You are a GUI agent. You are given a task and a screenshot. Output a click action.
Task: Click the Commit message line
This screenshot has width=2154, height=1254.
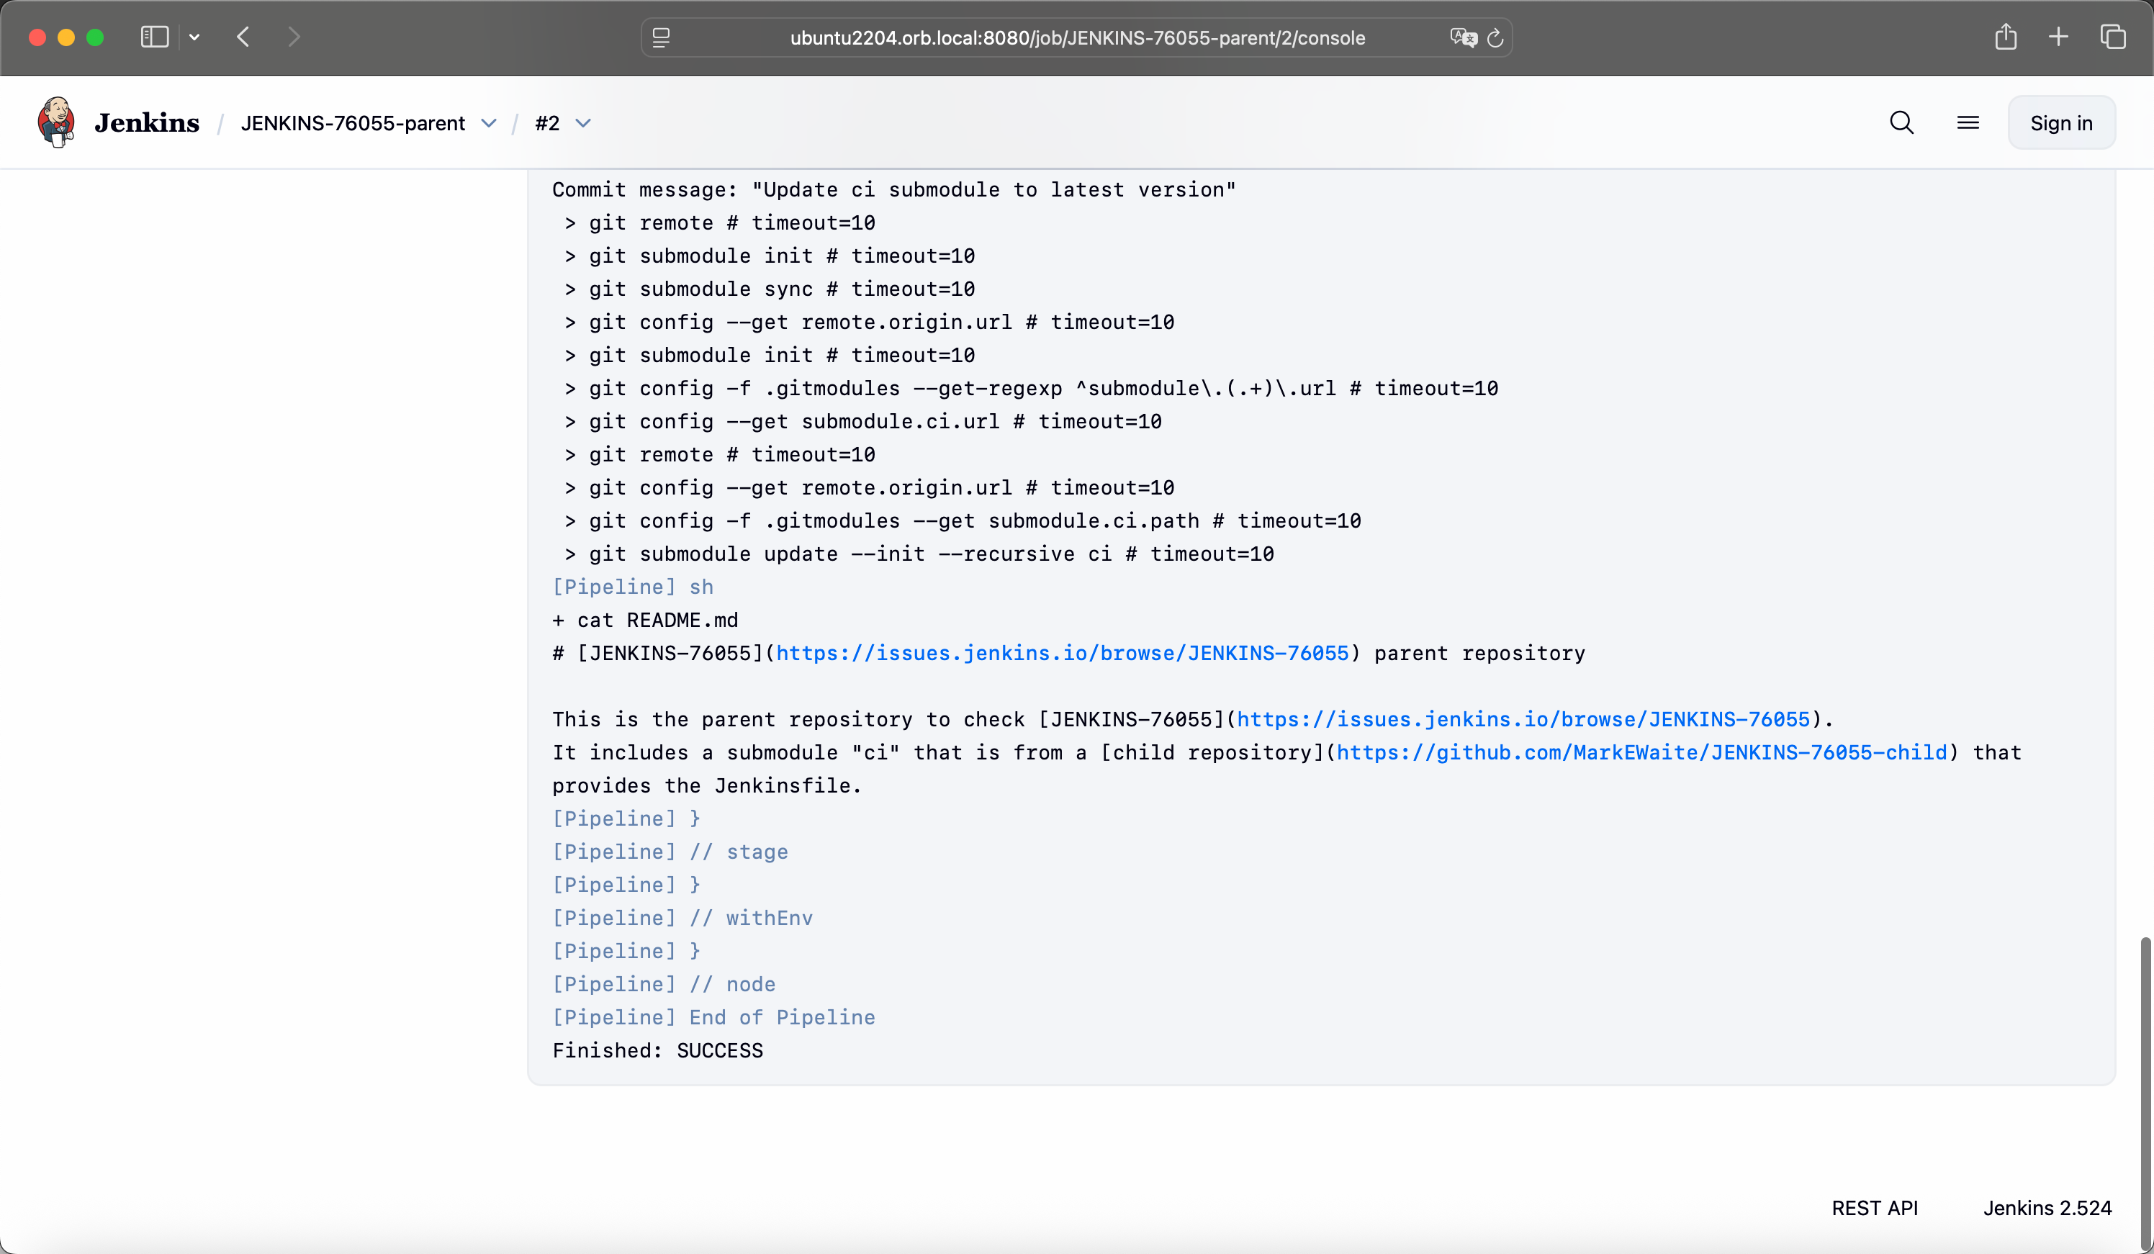pyautogui.click(x=894, y=189)
